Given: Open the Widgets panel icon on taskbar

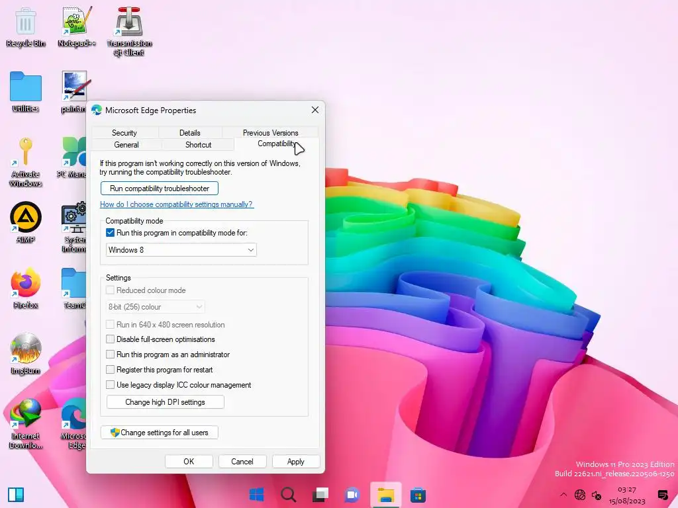Looking at the screenshot, I should (16, 495).
